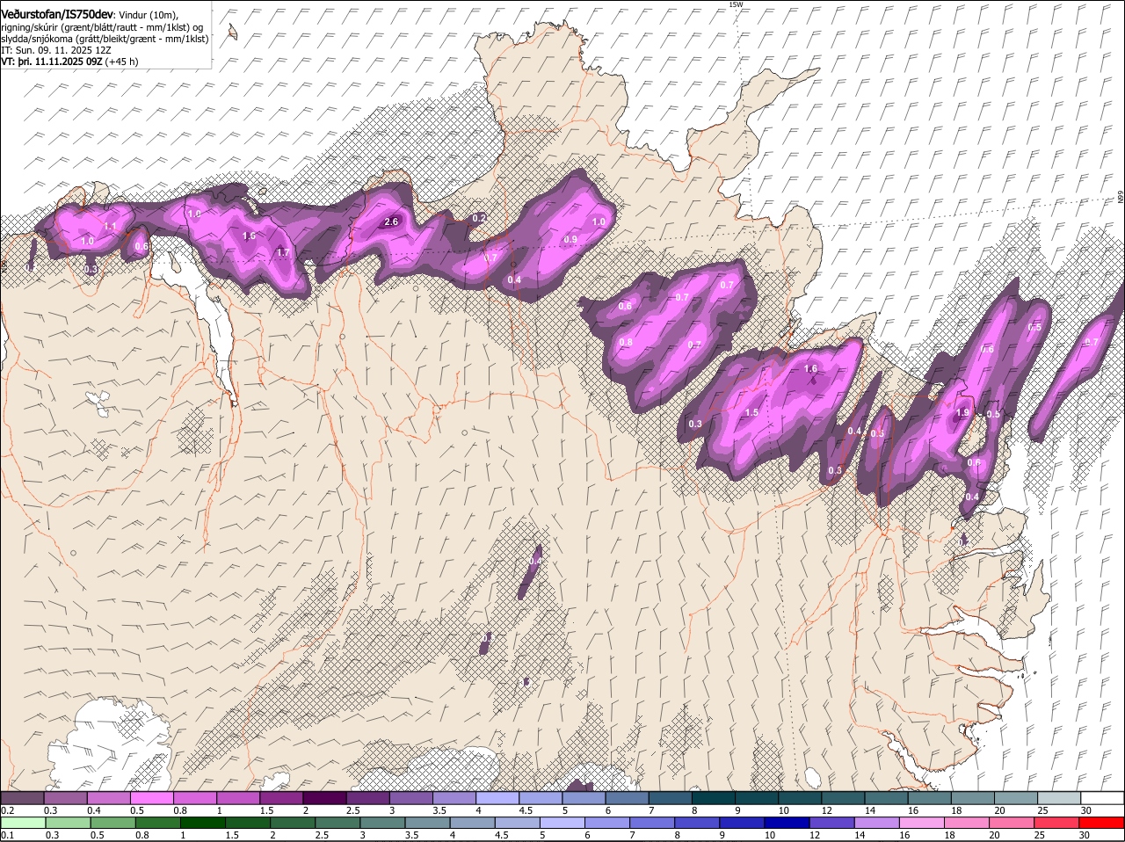Image resolution: width=1125 pixels, height=842 pixels.
Task: Click the darkest green rain swatch labeled 1
Action: pyautogui.click(x=203, y=823)
